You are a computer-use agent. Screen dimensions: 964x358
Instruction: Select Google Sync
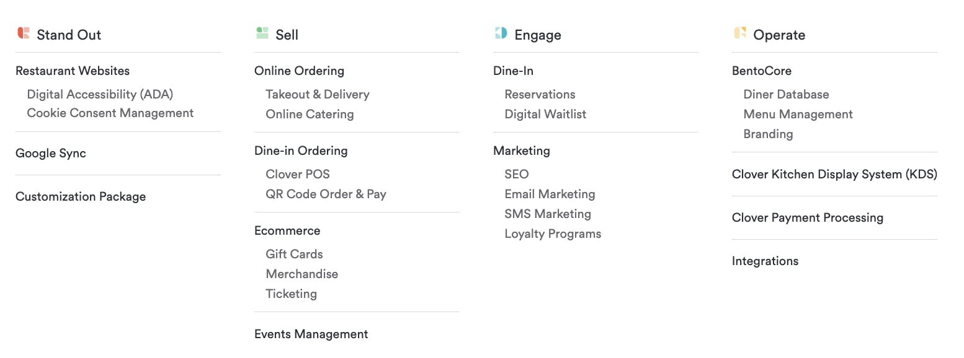51,153
